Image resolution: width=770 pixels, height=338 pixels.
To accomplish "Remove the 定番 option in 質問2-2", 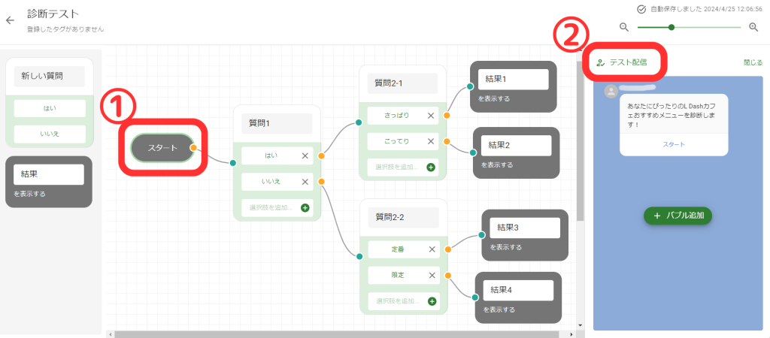I will click(x=432, y=249).
